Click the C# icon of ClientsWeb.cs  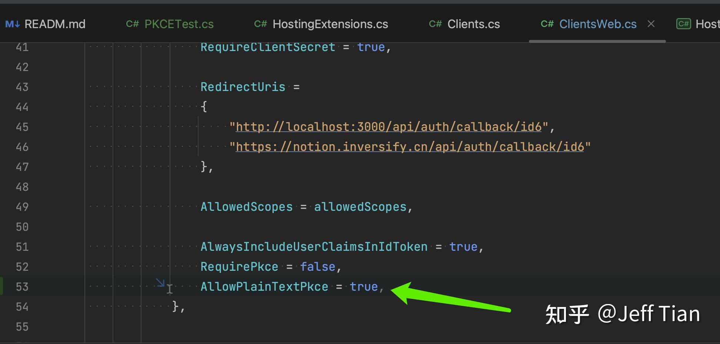pos(547,24)
